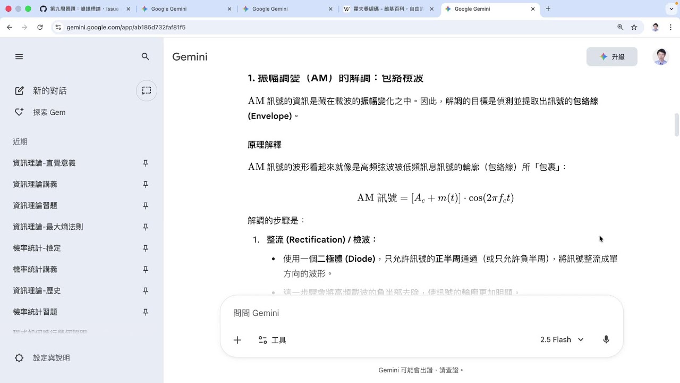This screenshot has height=383, width=680.
Task: Close the 霍夫曼編碼 Wikipedia tab
Action: click(431, 9)
